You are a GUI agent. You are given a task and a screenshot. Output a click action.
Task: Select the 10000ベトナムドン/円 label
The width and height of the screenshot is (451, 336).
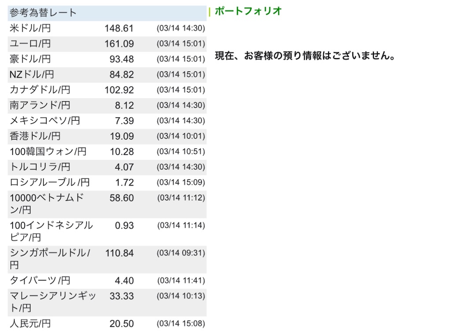(47, 204)
